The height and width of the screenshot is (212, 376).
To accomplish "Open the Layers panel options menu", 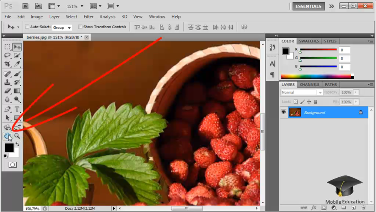I will tap(370, 84).
